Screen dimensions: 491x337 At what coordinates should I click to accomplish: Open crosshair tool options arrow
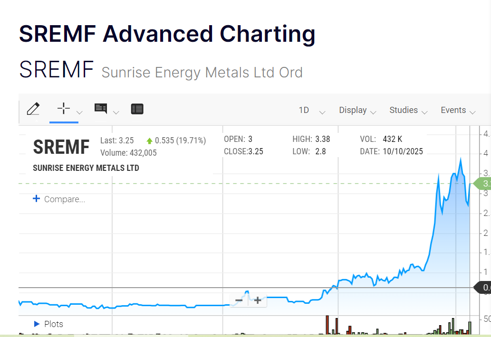click(80, 112)
